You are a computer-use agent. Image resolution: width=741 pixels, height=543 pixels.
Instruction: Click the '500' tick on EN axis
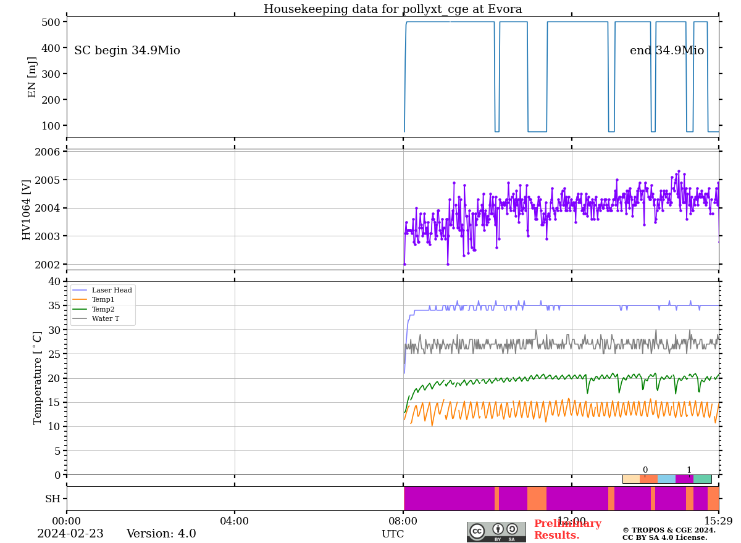pyautogui.click(x=51, y=22)
